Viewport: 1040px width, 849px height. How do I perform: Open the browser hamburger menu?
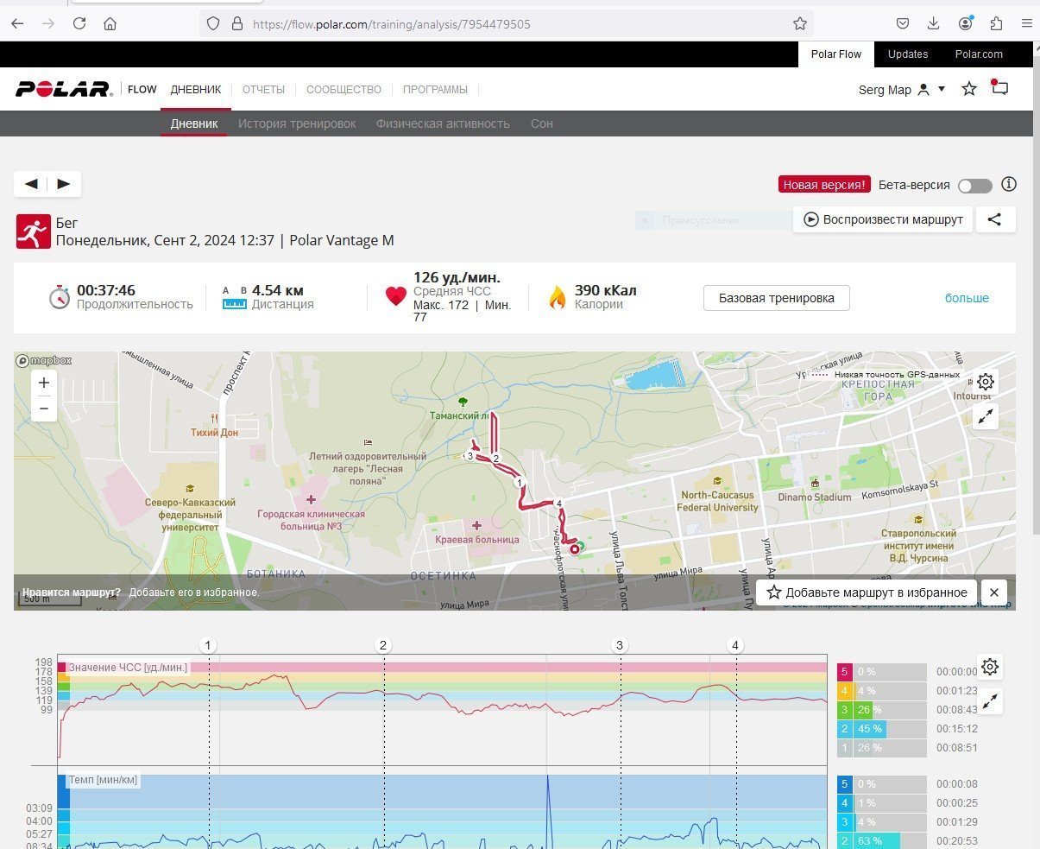pos(1027,23)
